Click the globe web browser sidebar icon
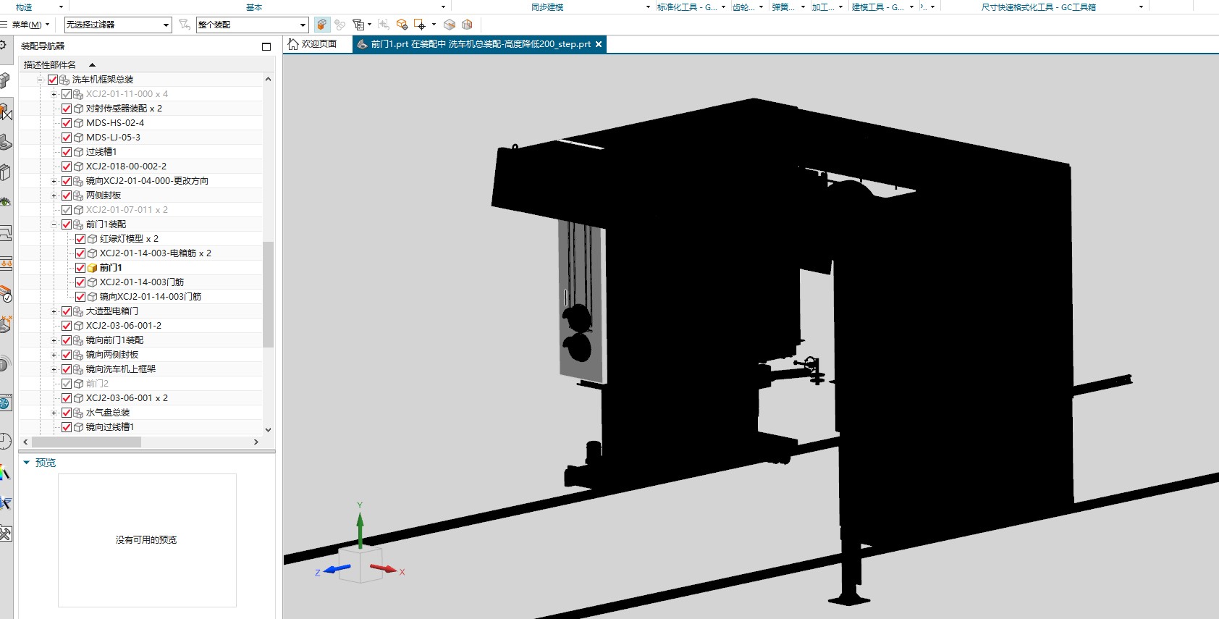The image size is (1219, 619). (5, 403)
